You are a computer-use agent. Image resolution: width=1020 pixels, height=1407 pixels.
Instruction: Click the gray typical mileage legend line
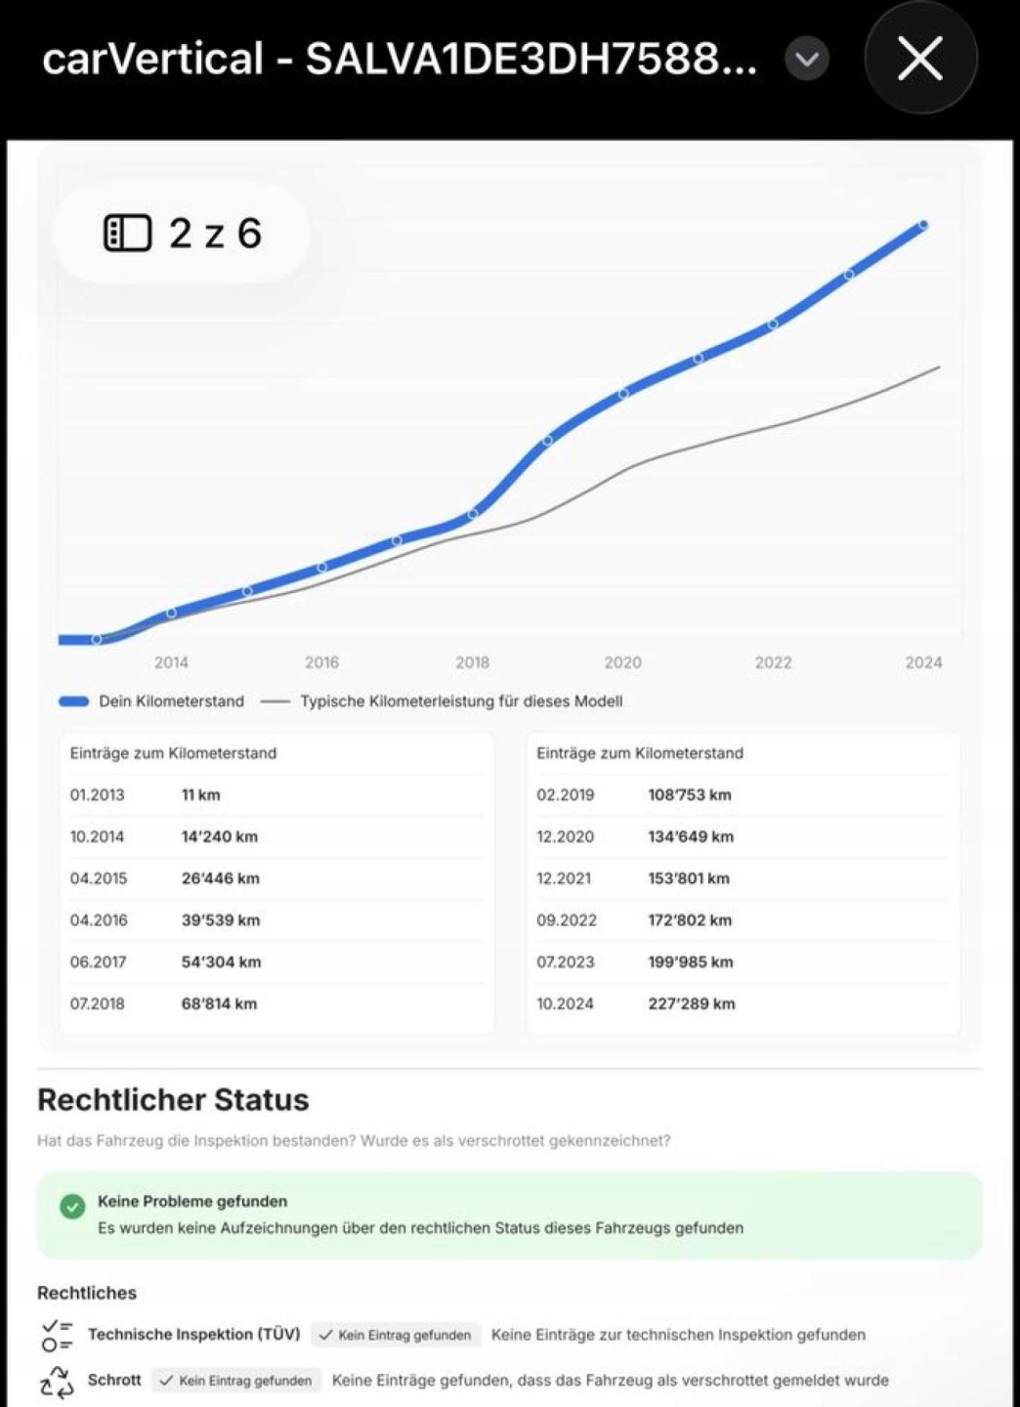(x=276, y=702)
